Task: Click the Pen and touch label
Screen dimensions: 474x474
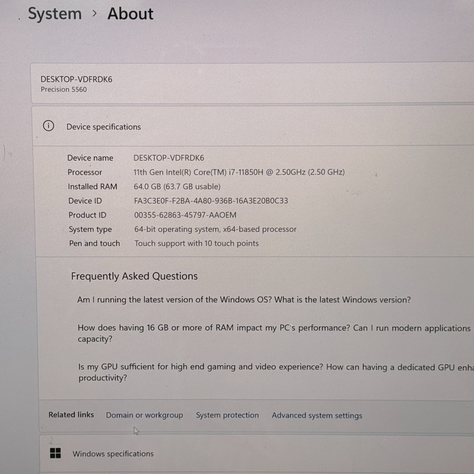Action: pos(94,243)
